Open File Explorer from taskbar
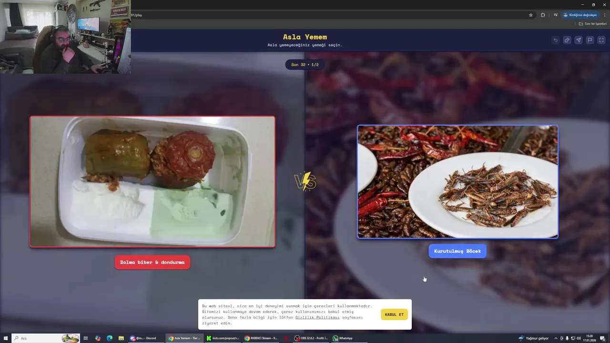Viewport: 610px width, 343px height. (121, 338)
